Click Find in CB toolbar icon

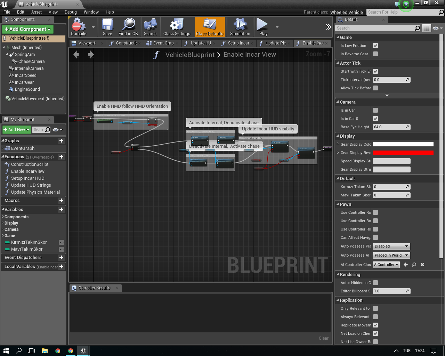click(128, 27)
